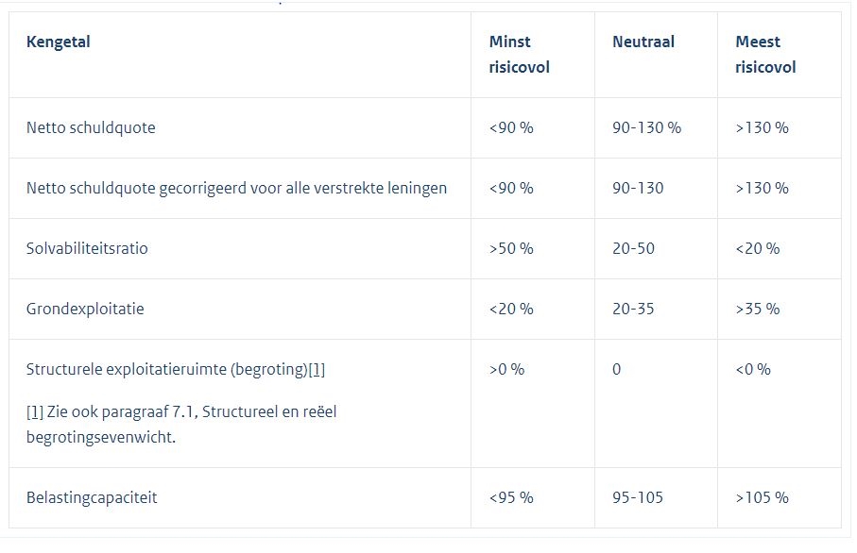This screenshot has width=857, height=553.
Task: Select the '20-35' Grondexploitatie cell
Action: tap(633, 309)
